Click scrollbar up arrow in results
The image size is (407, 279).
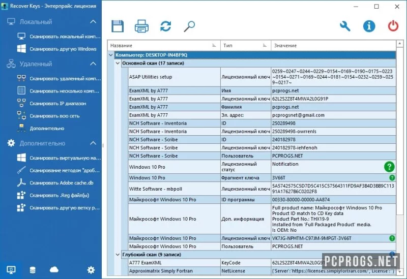[400, 43]
